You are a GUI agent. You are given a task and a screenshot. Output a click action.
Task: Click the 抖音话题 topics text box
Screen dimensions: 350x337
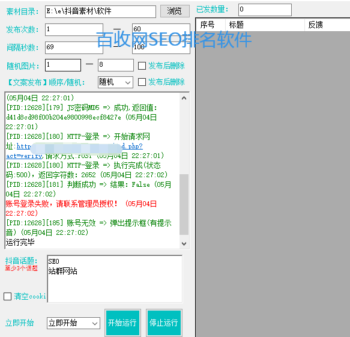coord(115,279)
